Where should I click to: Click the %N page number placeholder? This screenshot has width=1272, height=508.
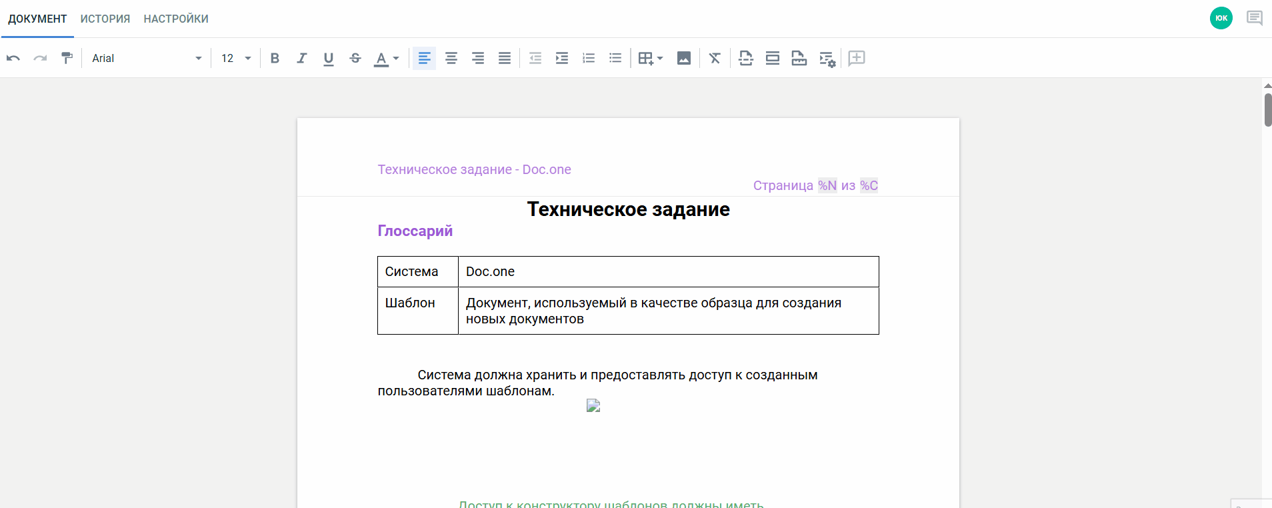coord(827,185)
